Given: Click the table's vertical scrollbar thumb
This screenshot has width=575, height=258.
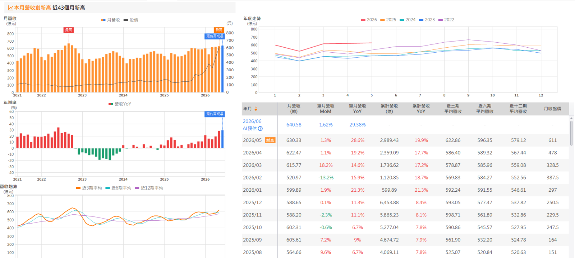Looking at the screenshot, I should point(571,133).
